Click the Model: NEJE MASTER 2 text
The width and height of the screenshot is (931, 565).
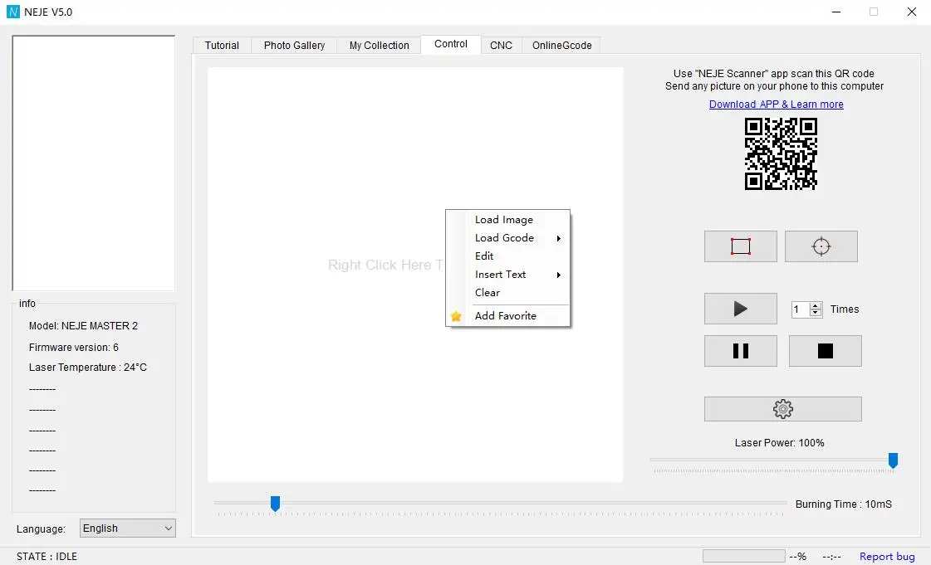pyautogui.click(x=83, y=326)
